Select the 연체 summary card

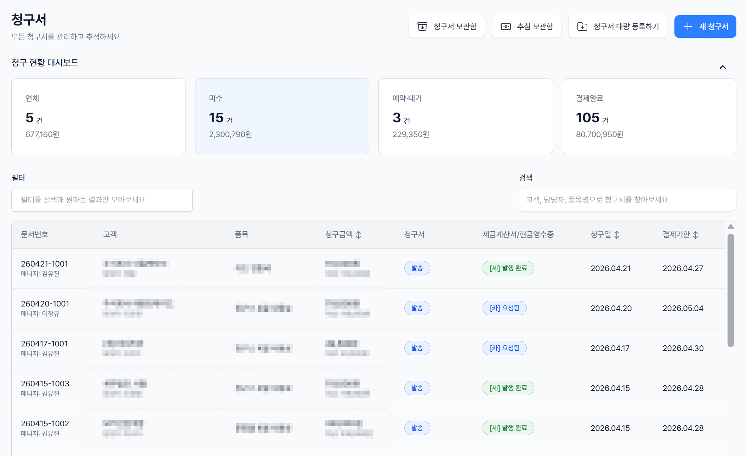coord(98,116)
